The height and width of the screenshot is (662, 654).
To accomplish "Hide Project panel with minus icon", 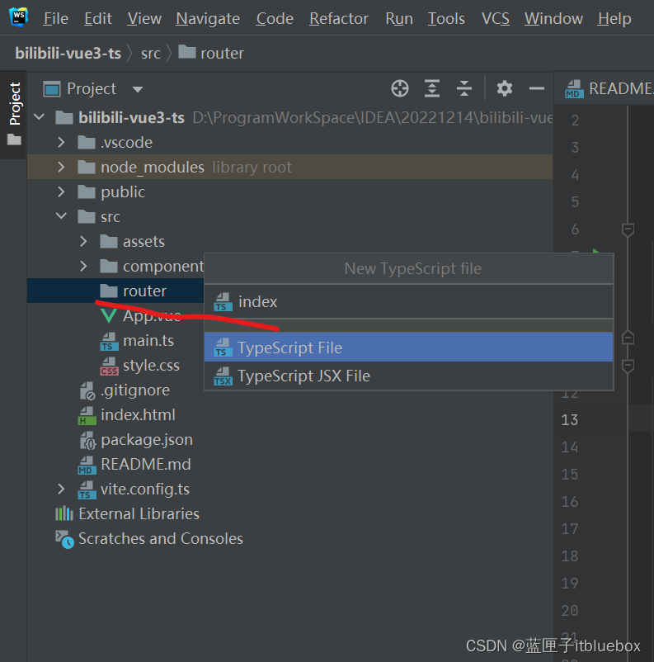I will point(537,88).
